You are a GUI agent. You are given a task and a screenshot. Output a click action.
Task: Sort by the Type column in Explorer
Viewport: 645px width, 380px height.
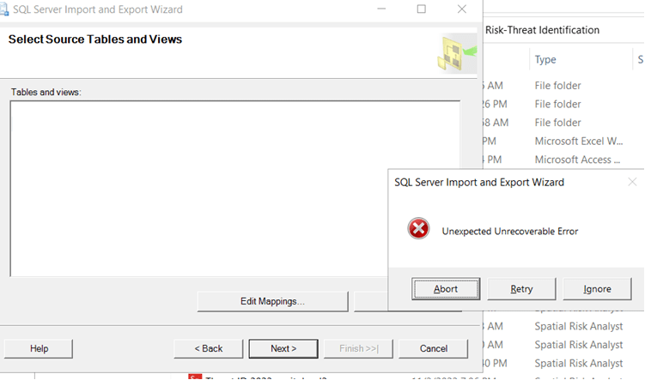click(545, 59)
